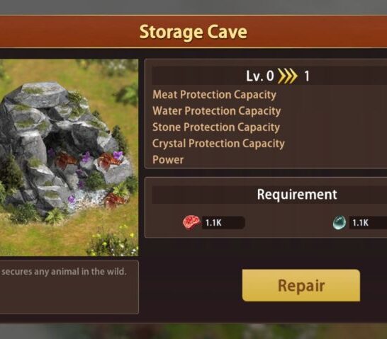Screen dimensions: 387x339
Task: Select the Stone Protection Capacity row
Action: [269, 127]
